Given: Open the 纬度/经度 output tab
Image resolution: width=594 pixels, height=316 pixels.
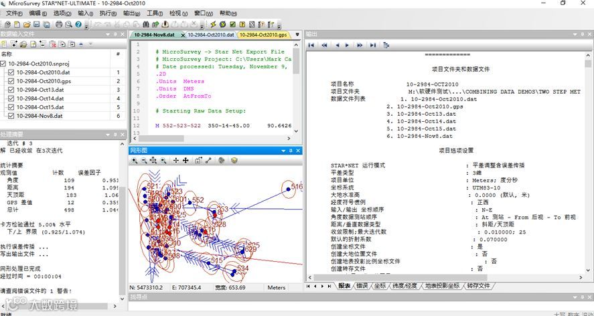Looking at the screenshot, I should point(404,286).
